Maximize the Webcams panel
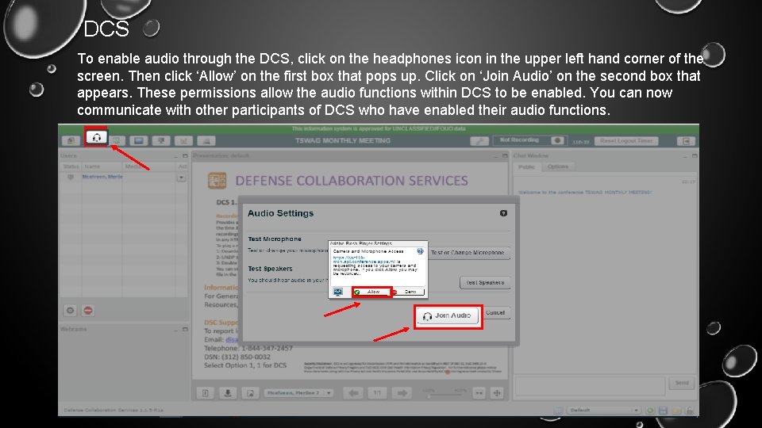This screenshot has width=762, height=428. pos(185,330)
